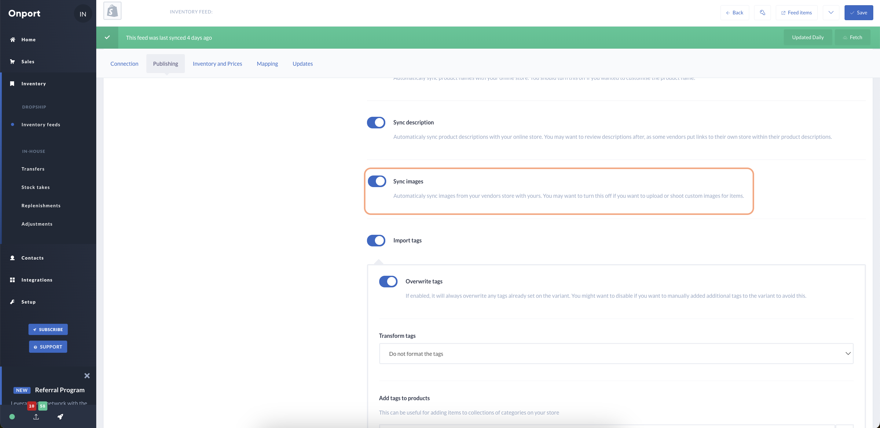Screen dimensions: 880x428
Task: Click the green status dot
Action: click(12, 417)
